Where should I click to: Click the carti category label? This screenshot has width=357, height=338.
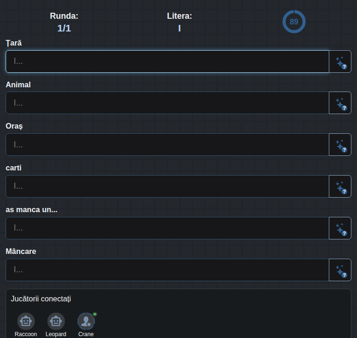14,168
